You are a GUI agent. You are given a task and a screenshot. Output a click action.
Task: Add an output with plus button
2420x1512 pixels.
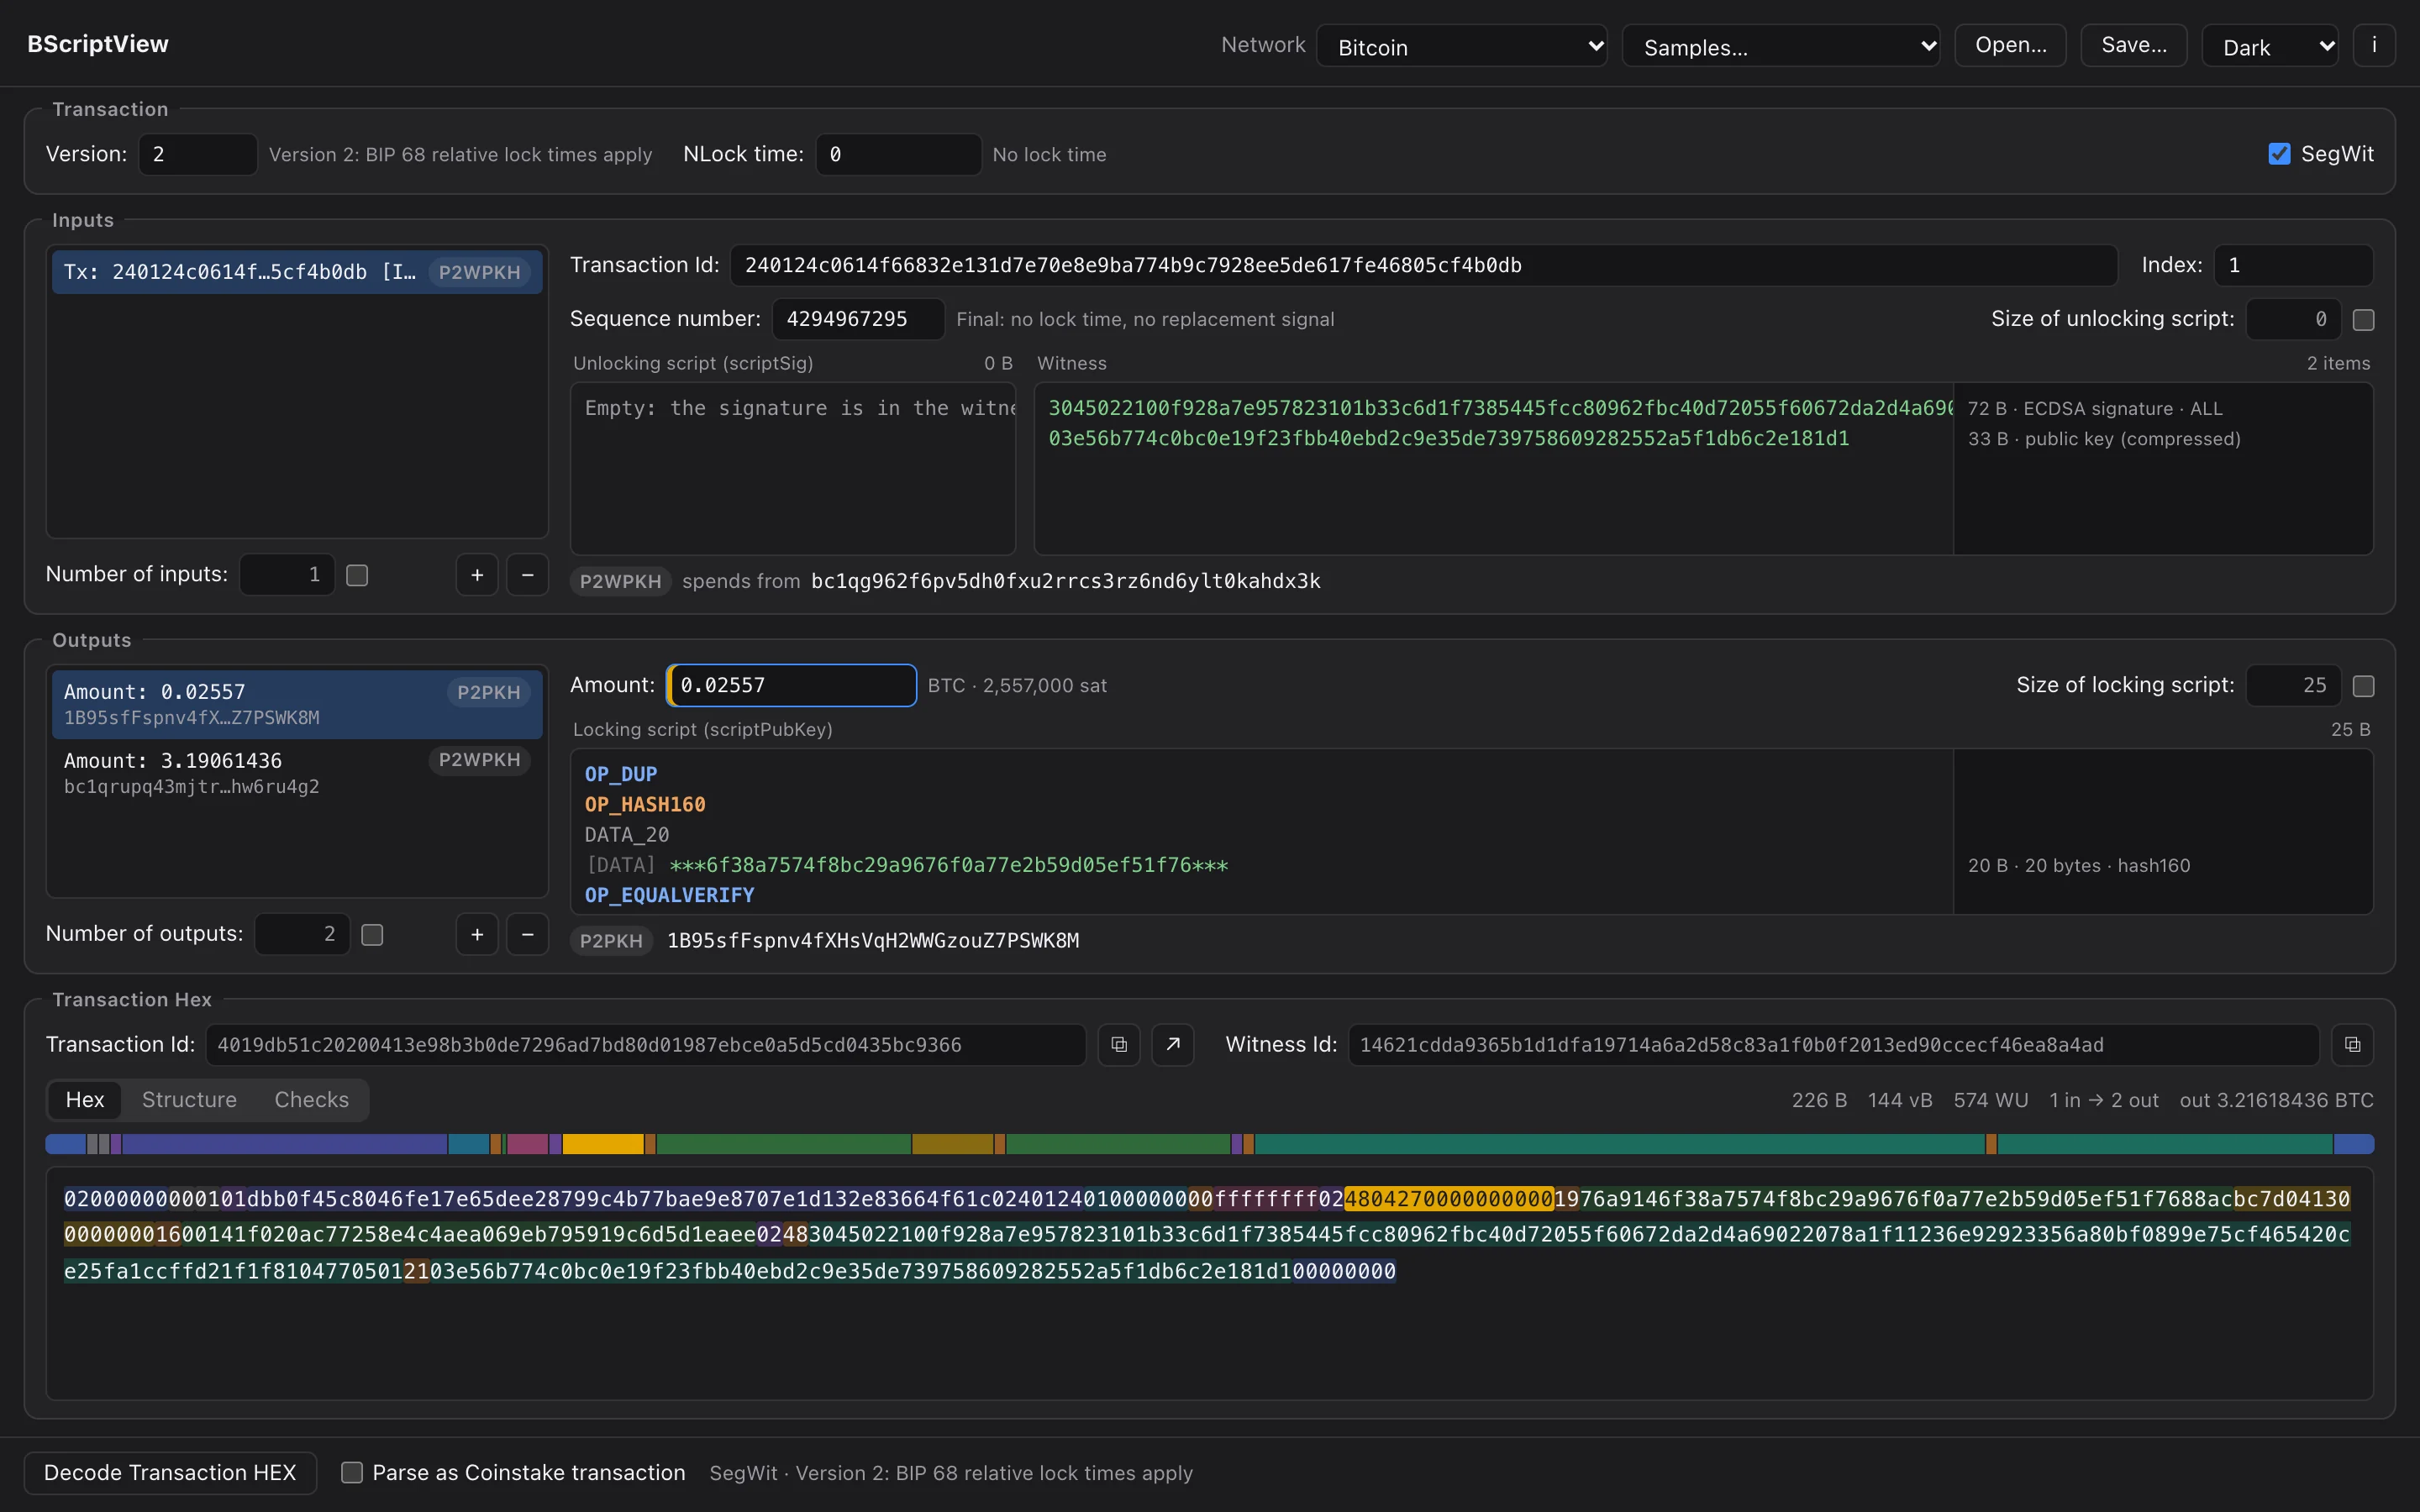point(477,934)
